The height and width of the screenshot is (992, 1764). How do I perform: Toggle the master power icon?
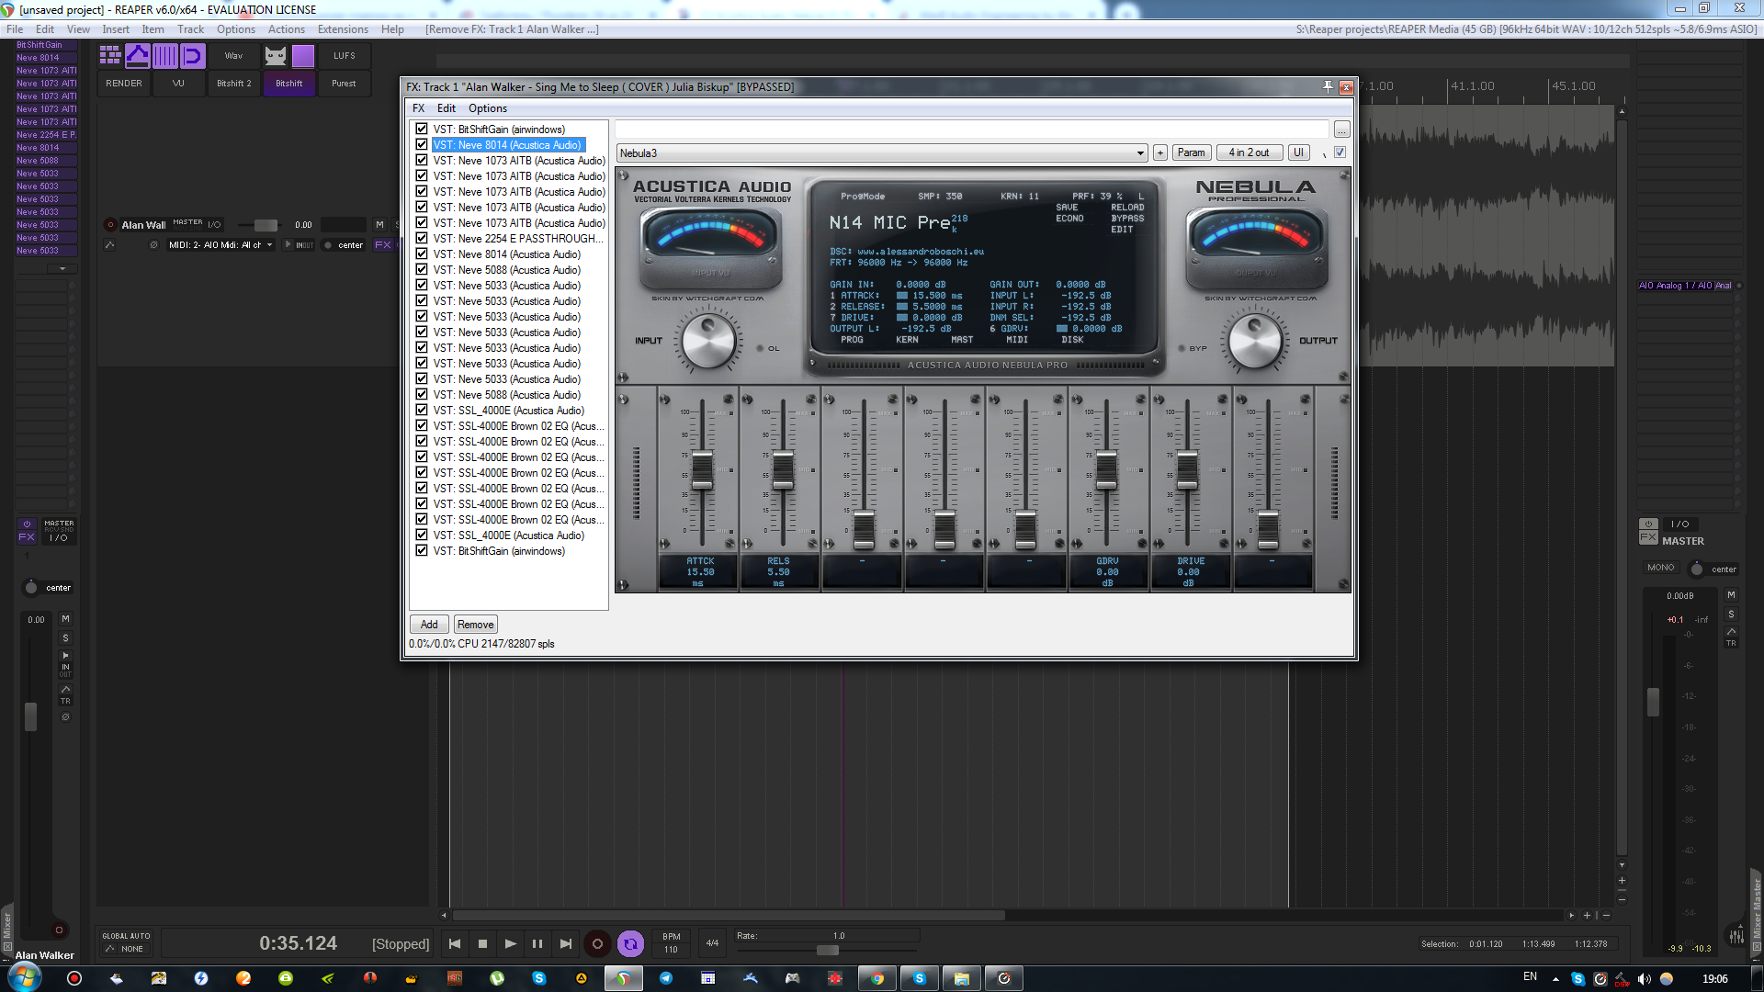click(x=1648, y=524)
